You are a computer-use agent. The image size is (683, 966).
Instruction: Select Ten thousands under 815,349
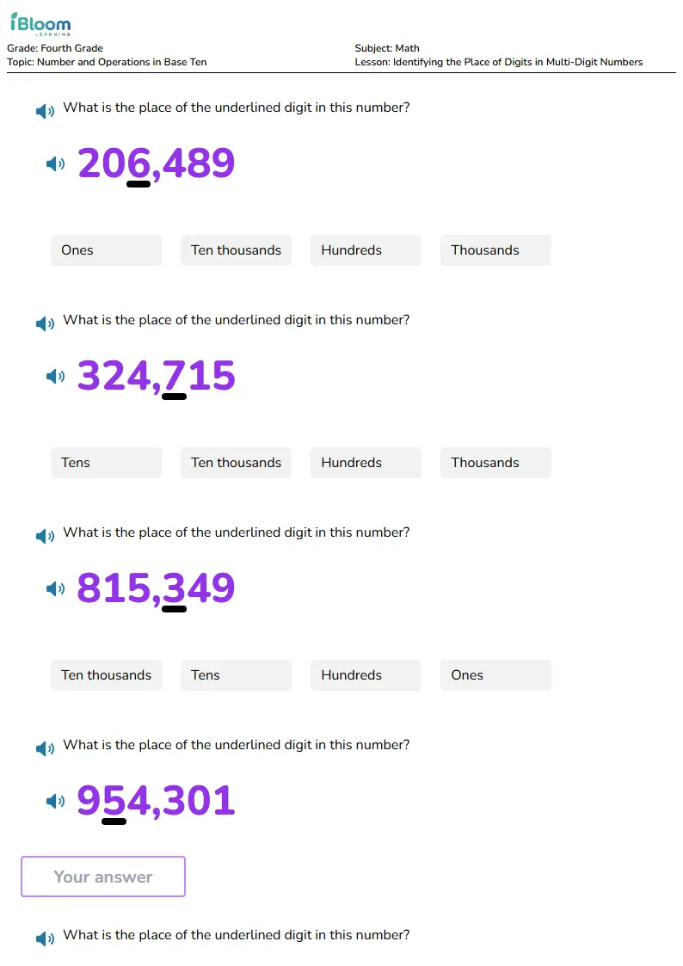pos(106,675)
